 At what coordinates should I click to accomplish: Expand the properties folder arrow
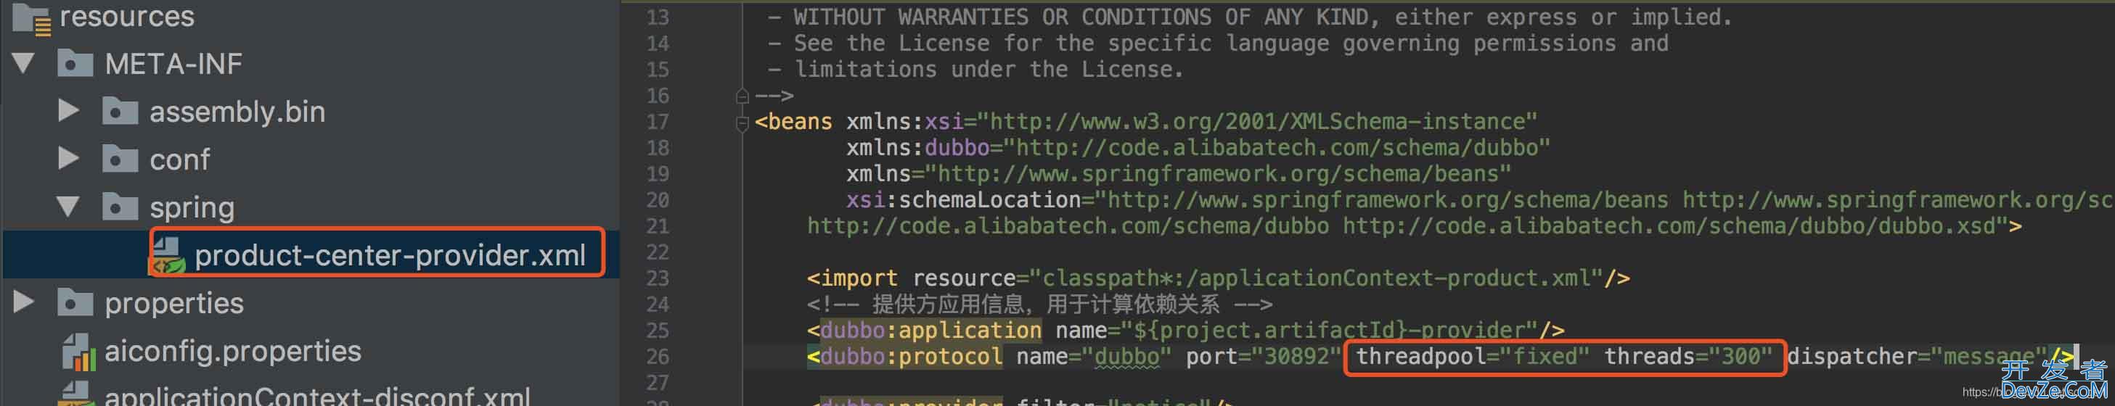coord(24,302)
